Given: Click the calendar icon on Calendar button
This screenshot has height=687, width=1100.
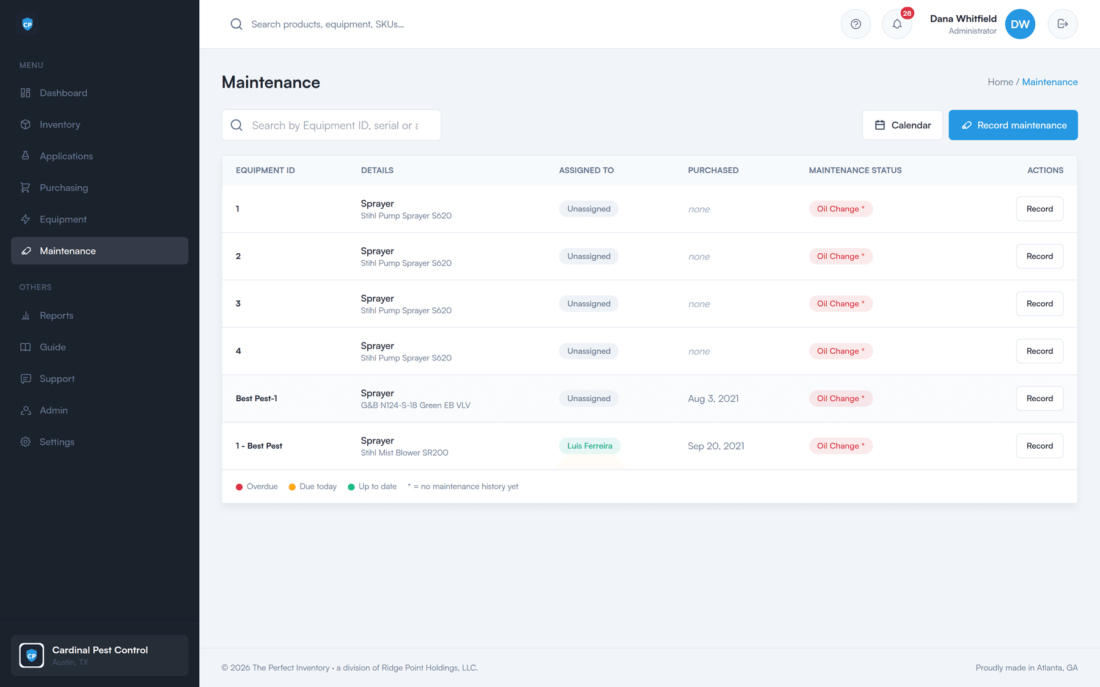Looking at the screenshot, I should [880, 125].
